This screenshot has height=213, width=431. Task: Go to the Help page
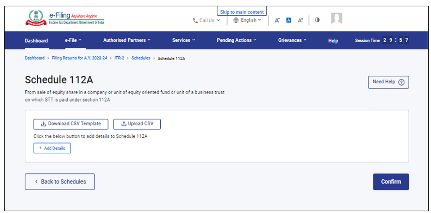pos(333,41)
